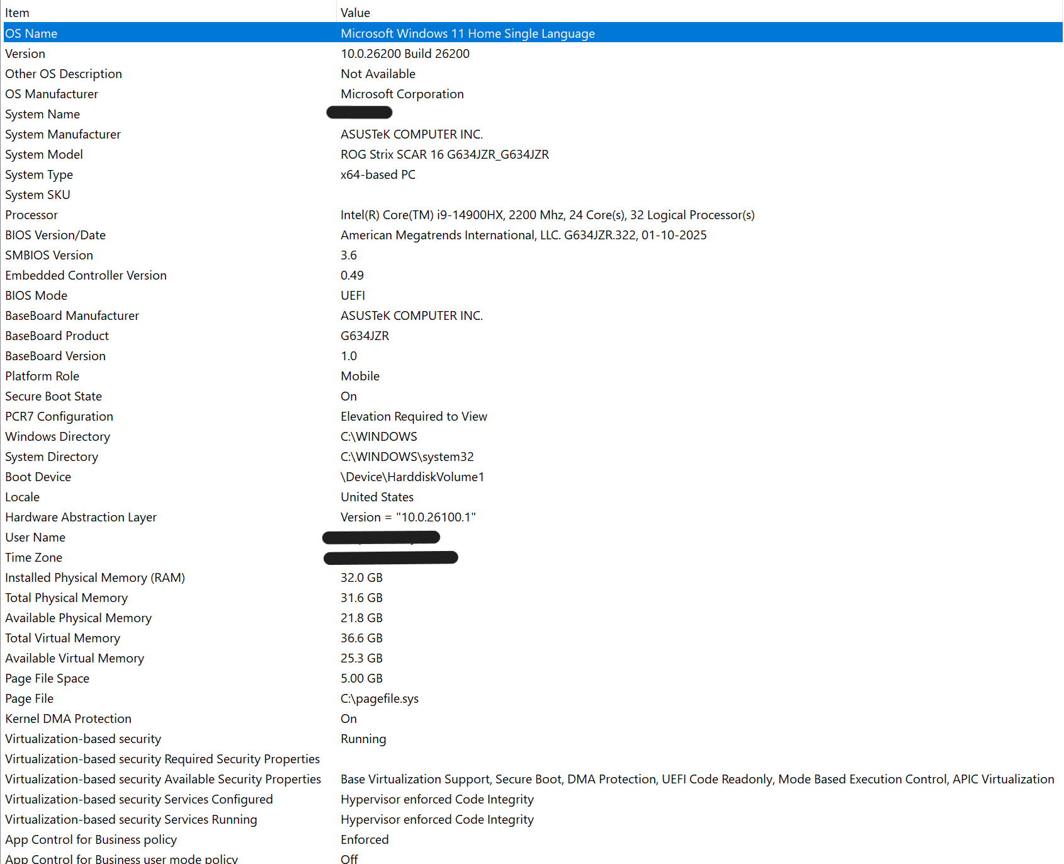Click the '32.0 GB' installed memory value
Image resolution: width=1064 pixels, height=864 pixels.
(x=361, y=577)
